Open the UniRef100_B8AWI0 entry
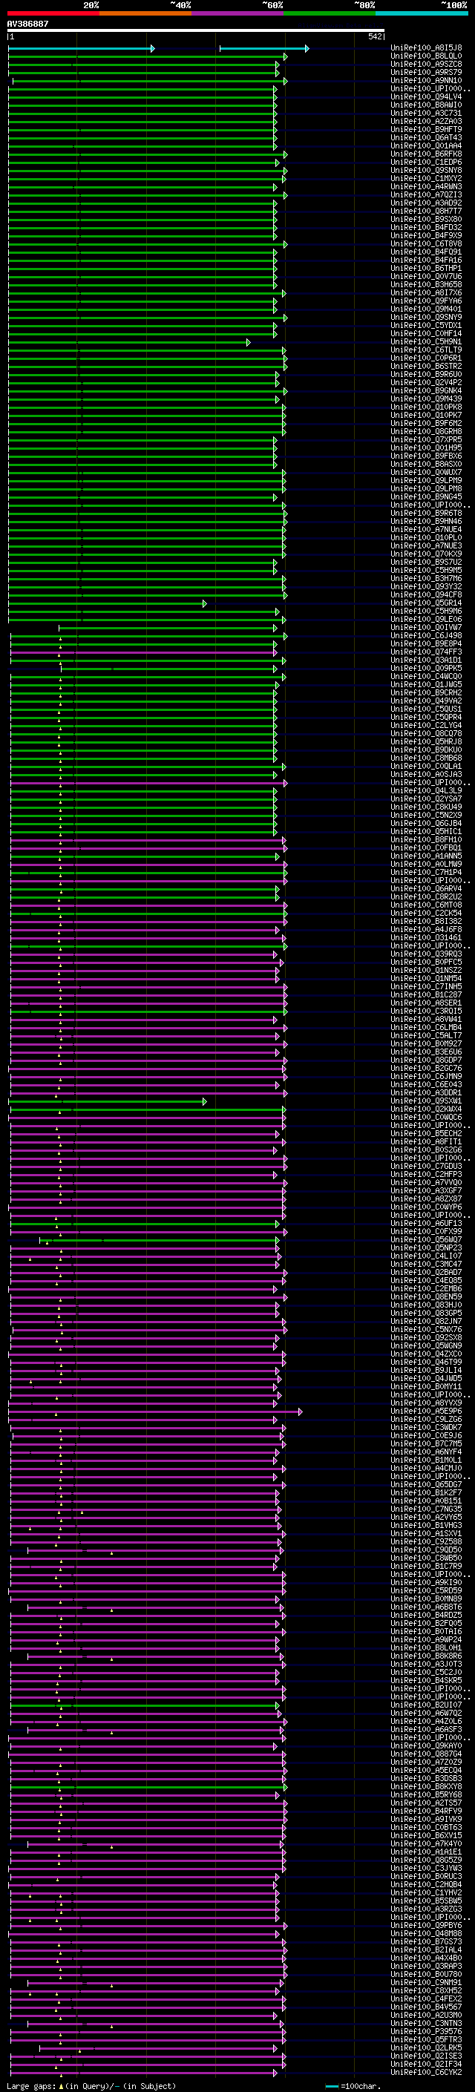Viewport: 475px width, 2092px height. (x=426, y=105)
